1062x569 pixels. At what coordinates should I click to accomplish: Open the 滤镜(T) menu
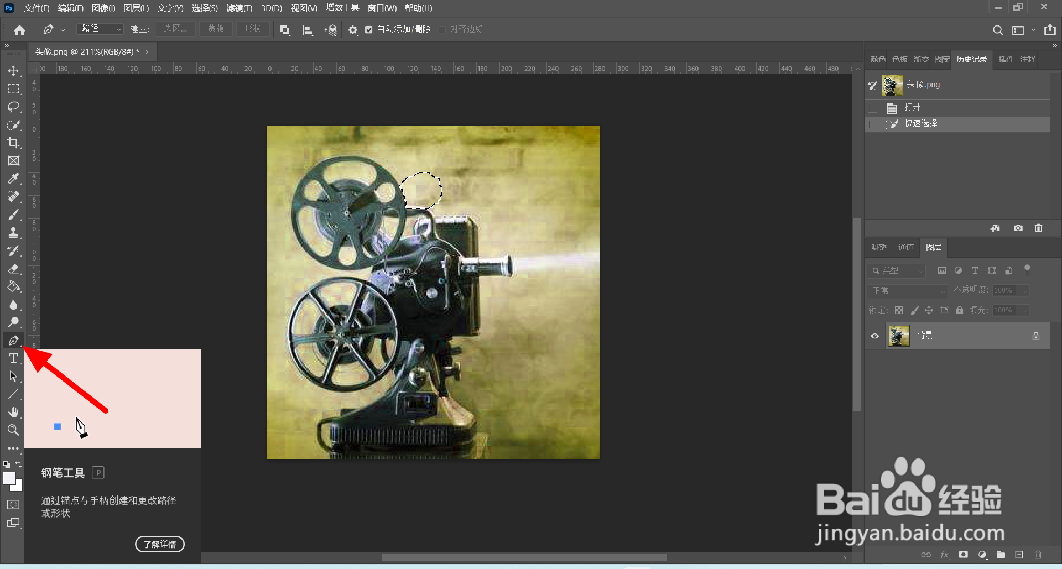(x=239, y=8)
